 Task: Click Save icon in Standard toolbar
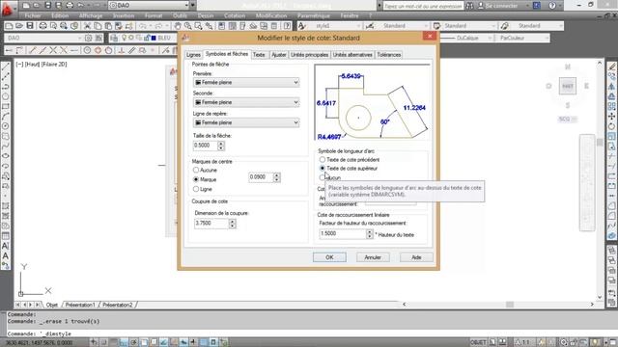tap(30, 26)
